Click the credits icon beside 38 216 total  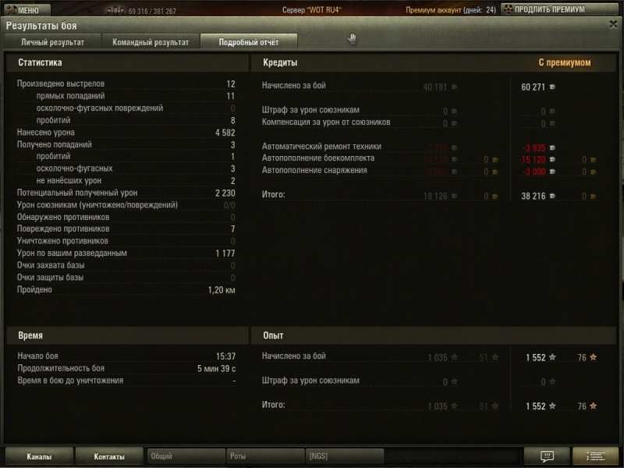click(552, 197)
